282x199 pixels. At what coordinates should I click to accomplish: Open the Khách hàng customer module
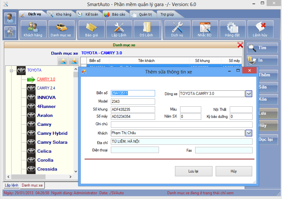pos(33,29)
